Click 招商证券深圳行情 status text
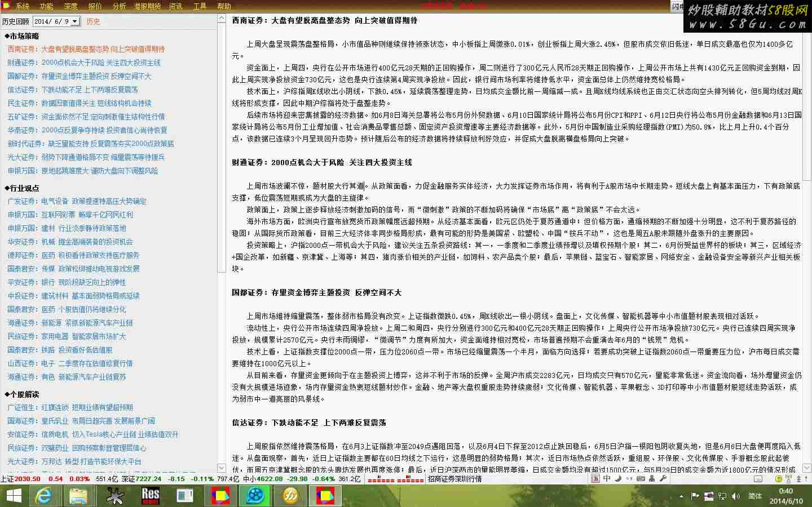This screenshot has width=812, height=507. click(454, 479)
